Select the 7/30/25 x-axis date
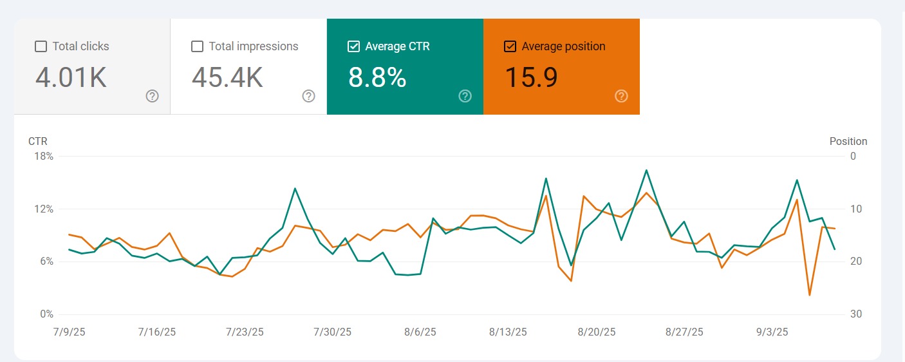 pyautogui.click(x=332, y=332)
